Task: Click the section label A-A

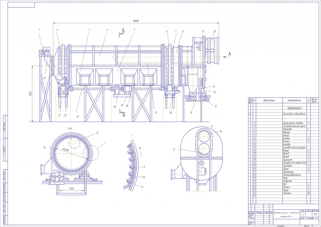Action: click(70, 129)
